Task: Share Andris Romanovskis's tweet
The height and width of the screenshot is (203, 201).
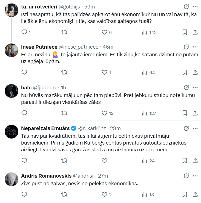Action: (195, 195)
